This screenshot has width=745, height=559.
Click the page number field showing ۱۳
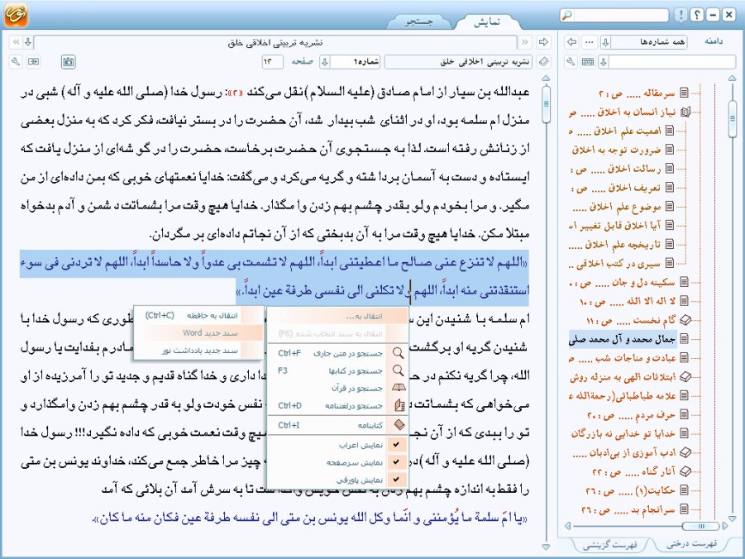click(x=272, y=62)
